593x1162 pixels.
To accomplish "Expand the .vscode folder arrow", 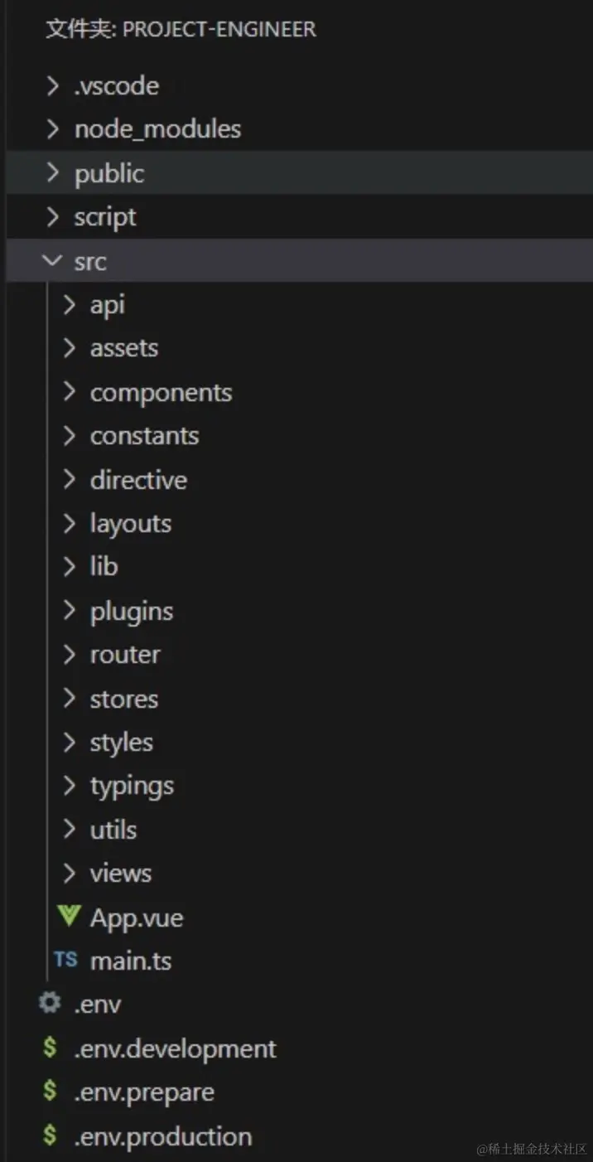I will [x=52, y=85].
